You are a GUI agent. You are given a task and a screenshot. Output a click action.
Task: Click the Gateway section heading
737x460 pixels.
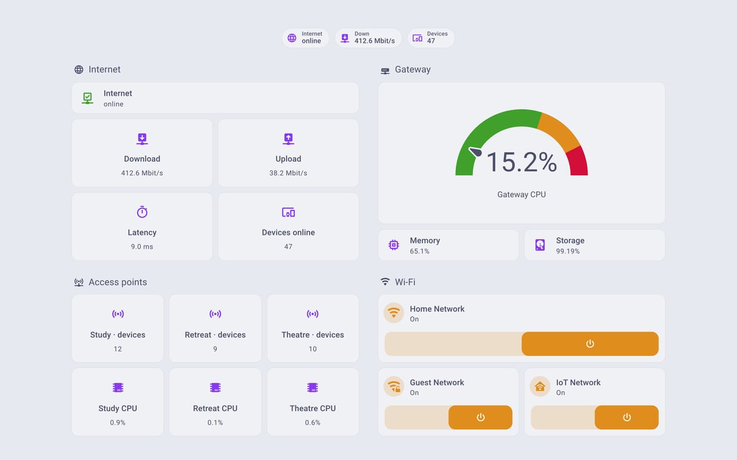413,69
